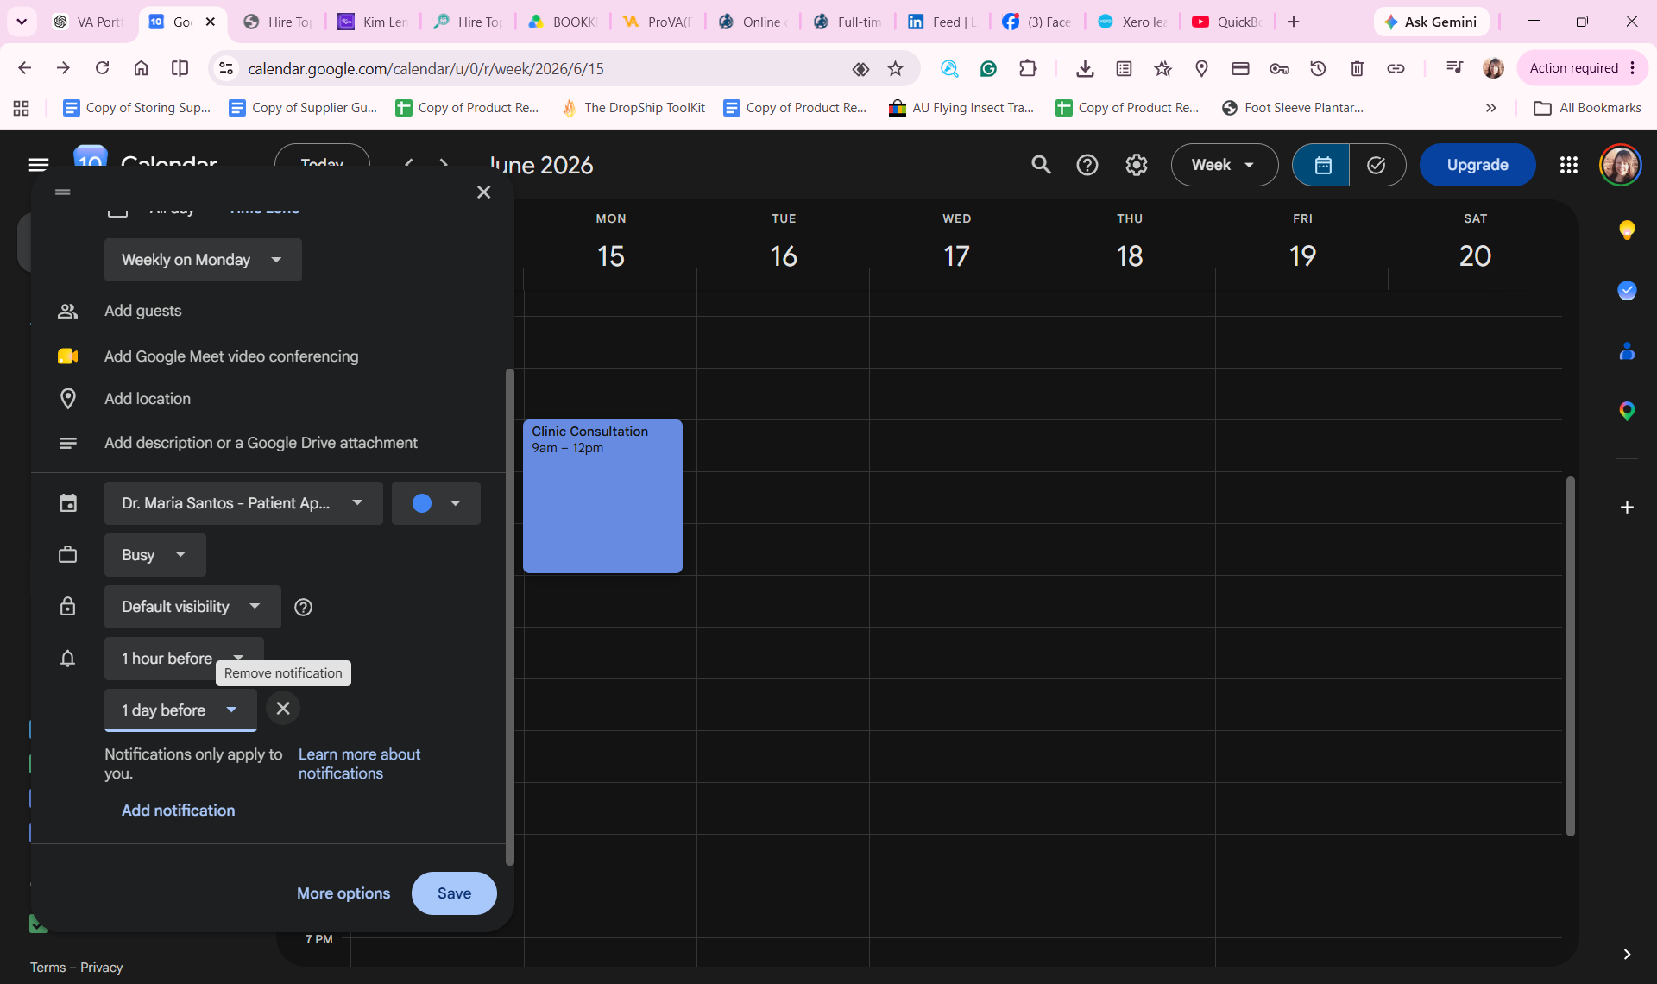Open Google Tasks in side panel
The image size is (1657, 984).
[1627, 291]
